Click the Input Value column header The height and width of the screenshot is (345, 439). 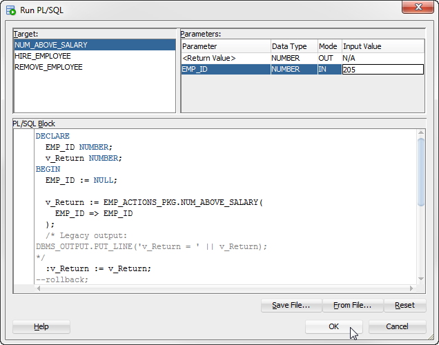[x=382, y=46]
